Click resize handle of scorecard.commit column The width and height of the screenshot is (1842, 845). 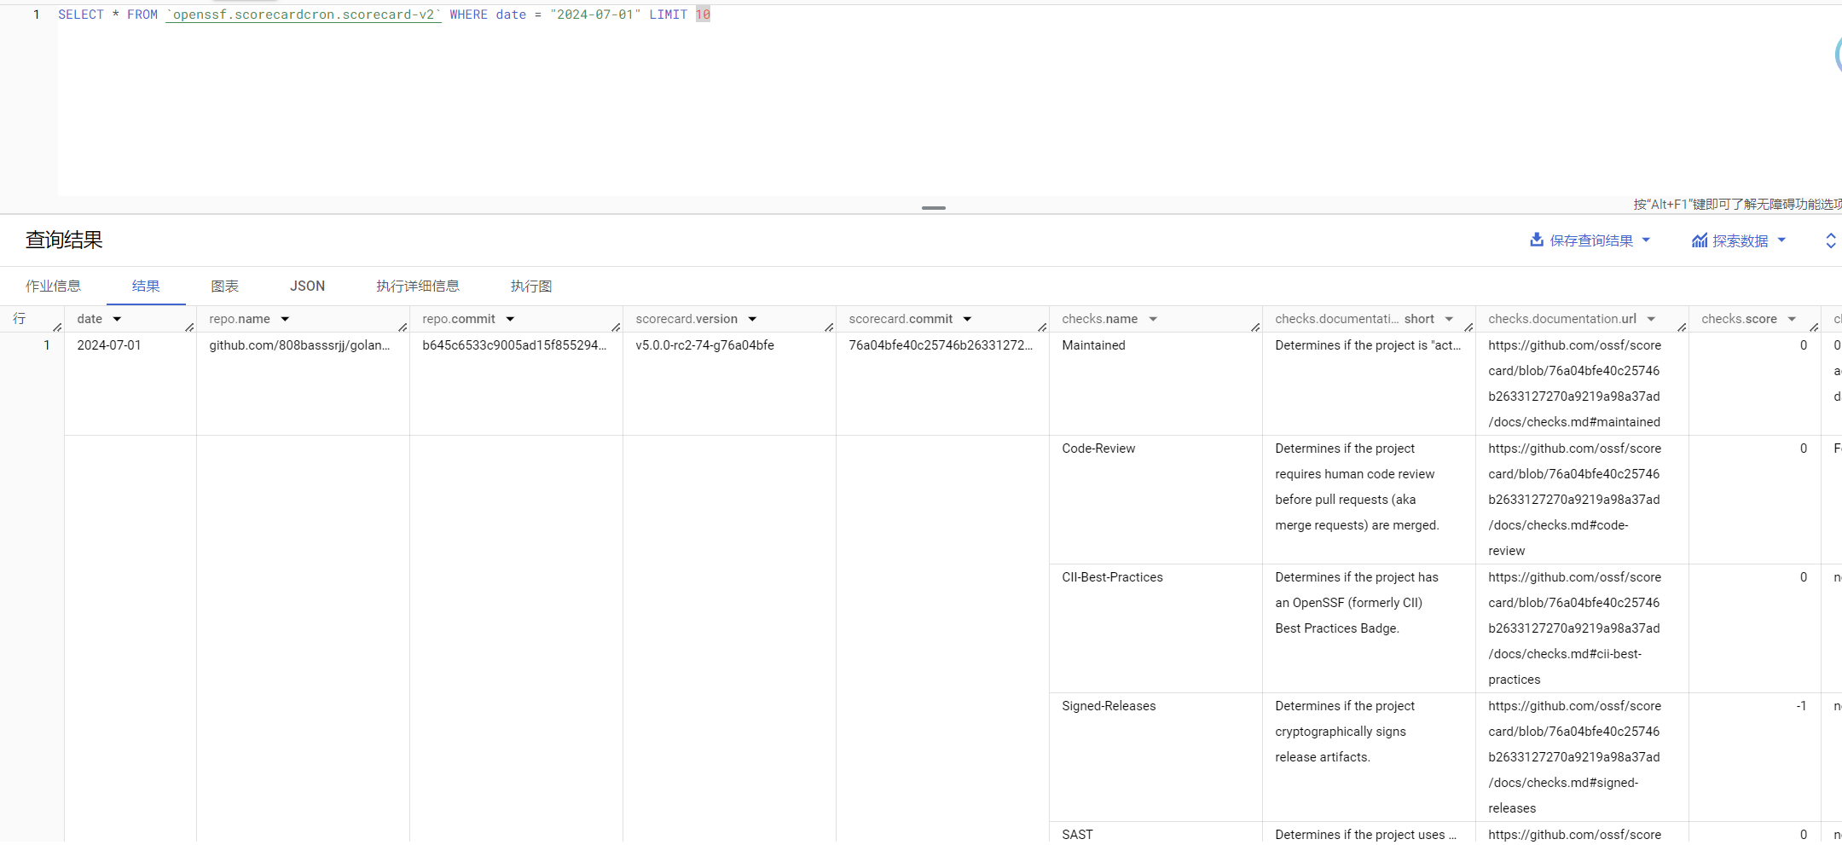point(1042,327)
